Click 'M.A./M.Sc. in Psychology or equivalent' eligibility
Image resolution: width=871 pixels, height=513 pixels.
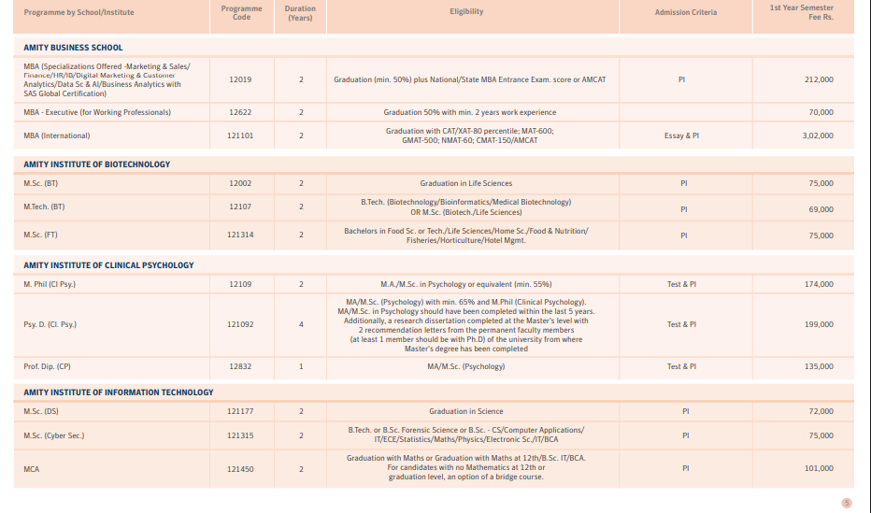pos(466,284)
